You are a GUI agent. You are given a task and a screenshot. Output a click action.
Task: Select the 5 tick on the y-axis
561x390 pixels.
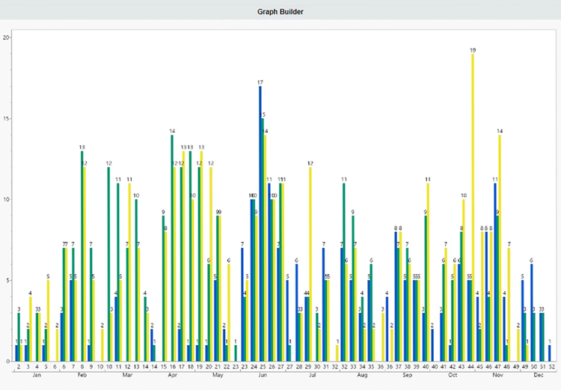[7, 281]
